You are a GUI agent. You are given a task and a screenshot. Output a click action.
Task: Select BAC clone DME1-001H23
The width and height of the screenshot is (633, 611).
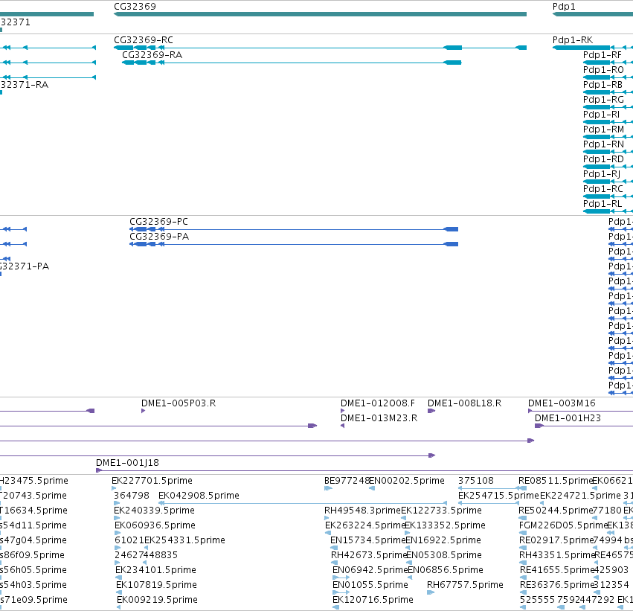[568, 418]
